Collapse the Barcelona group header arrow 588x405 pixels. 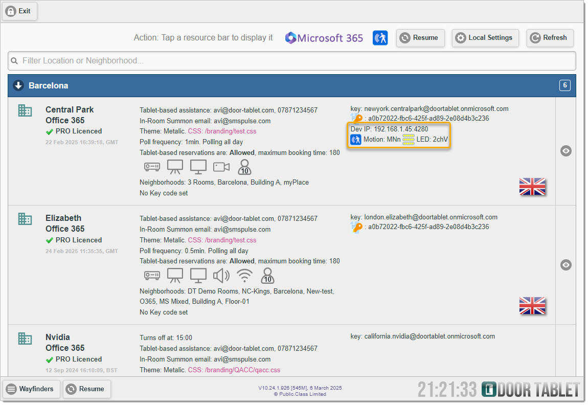coord(18,85)
